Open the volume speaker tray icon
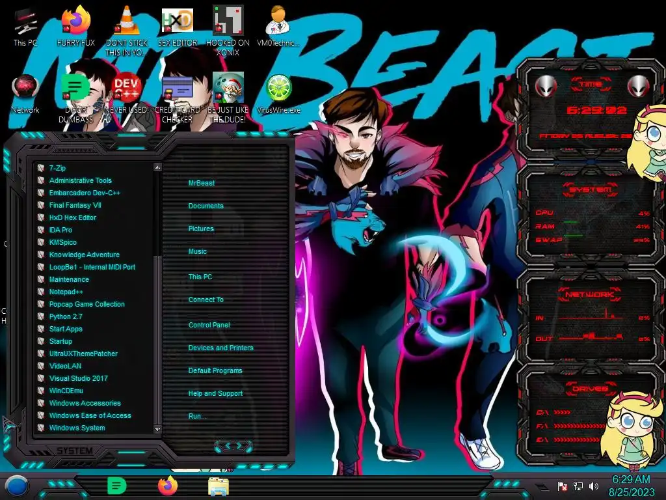 point(594,486)
